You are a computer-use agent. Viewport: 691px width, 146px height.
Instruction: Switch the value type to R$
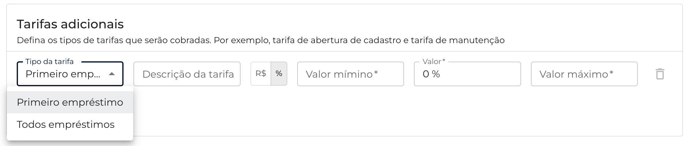[x=261, y=74]
